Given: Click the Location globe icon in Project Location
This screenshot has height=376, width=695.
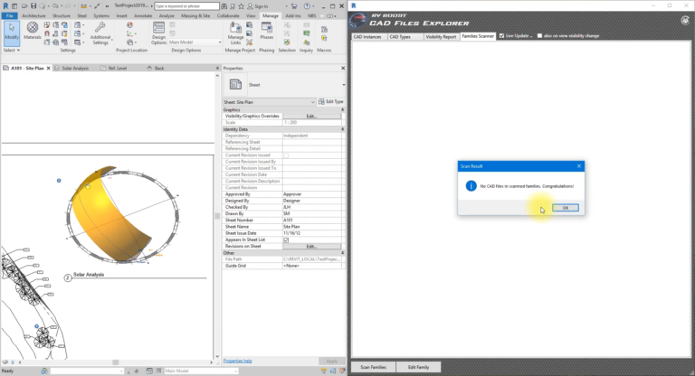Looking at the screenshot, I should point(129,25).
